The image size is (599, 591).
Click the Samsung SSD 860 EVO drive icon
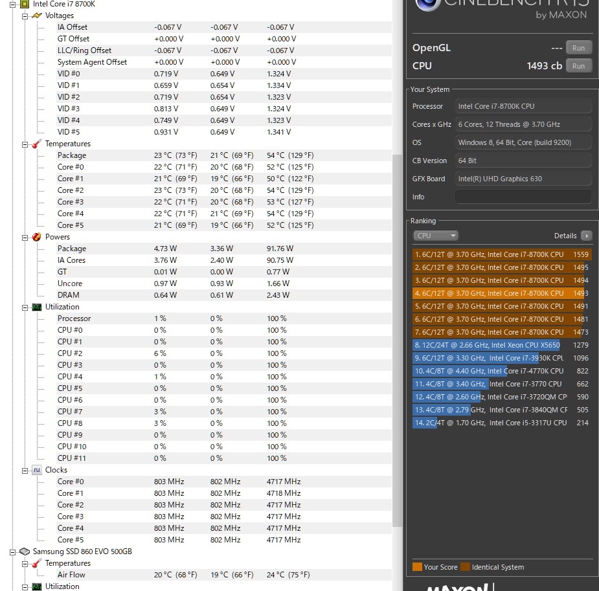coord(25,552)
